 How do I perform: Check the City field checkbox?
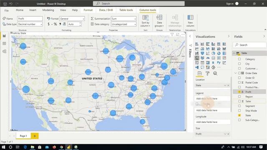pos(239,64)
